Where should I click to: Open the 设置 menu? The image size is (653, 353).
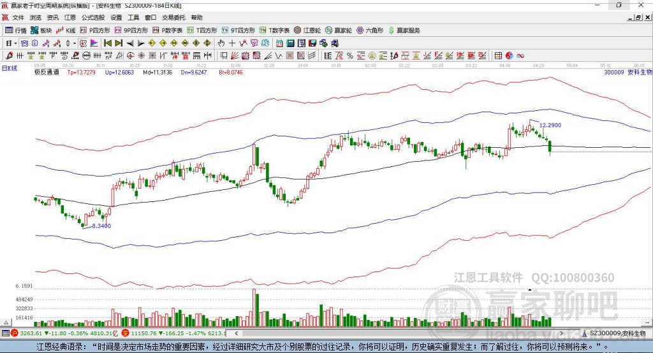[x=116, y=17]
